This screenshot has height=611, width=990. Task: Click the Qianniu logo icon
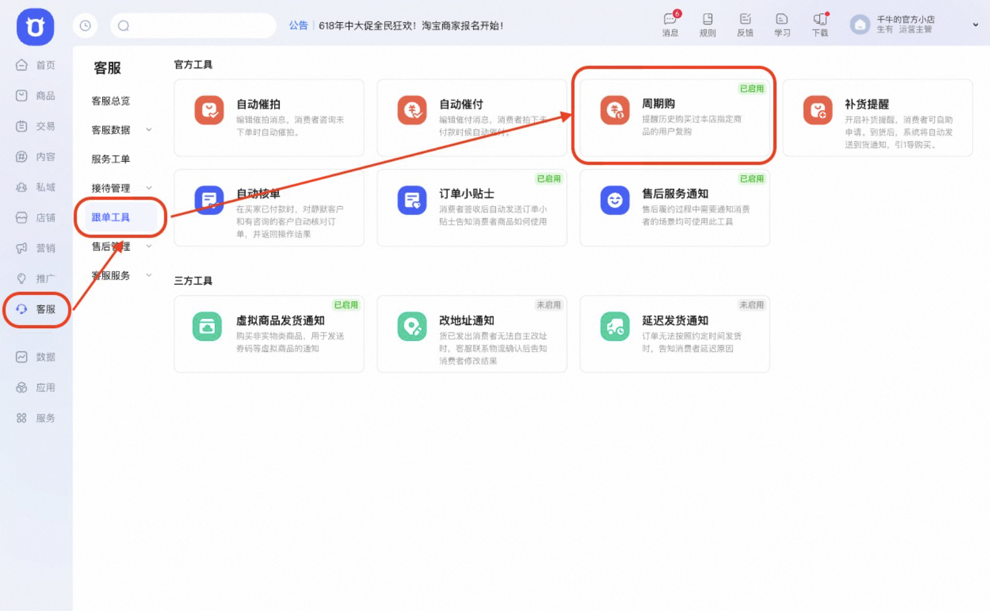[x=35, y=27]
